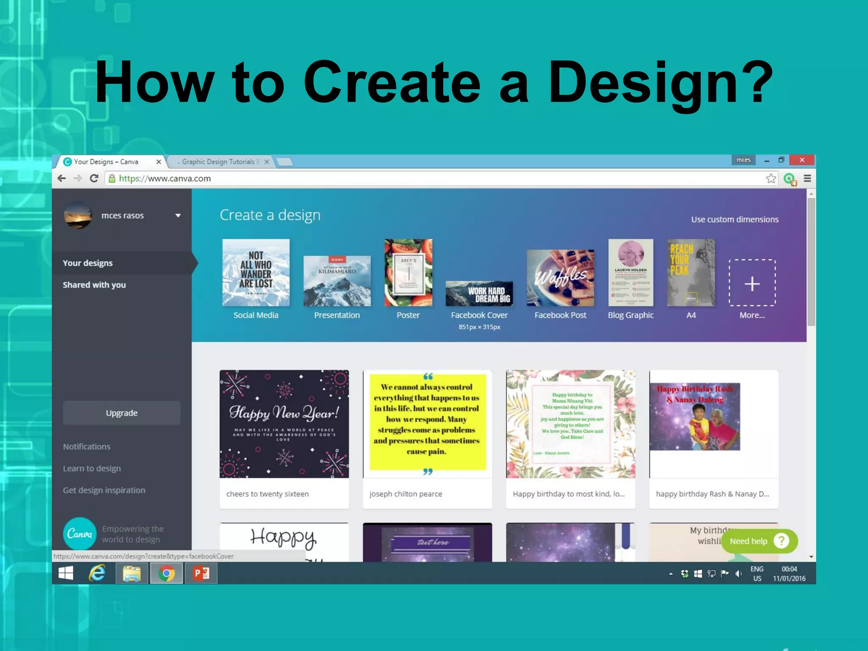Create a Facebook Post design

[x=560, y=278]
